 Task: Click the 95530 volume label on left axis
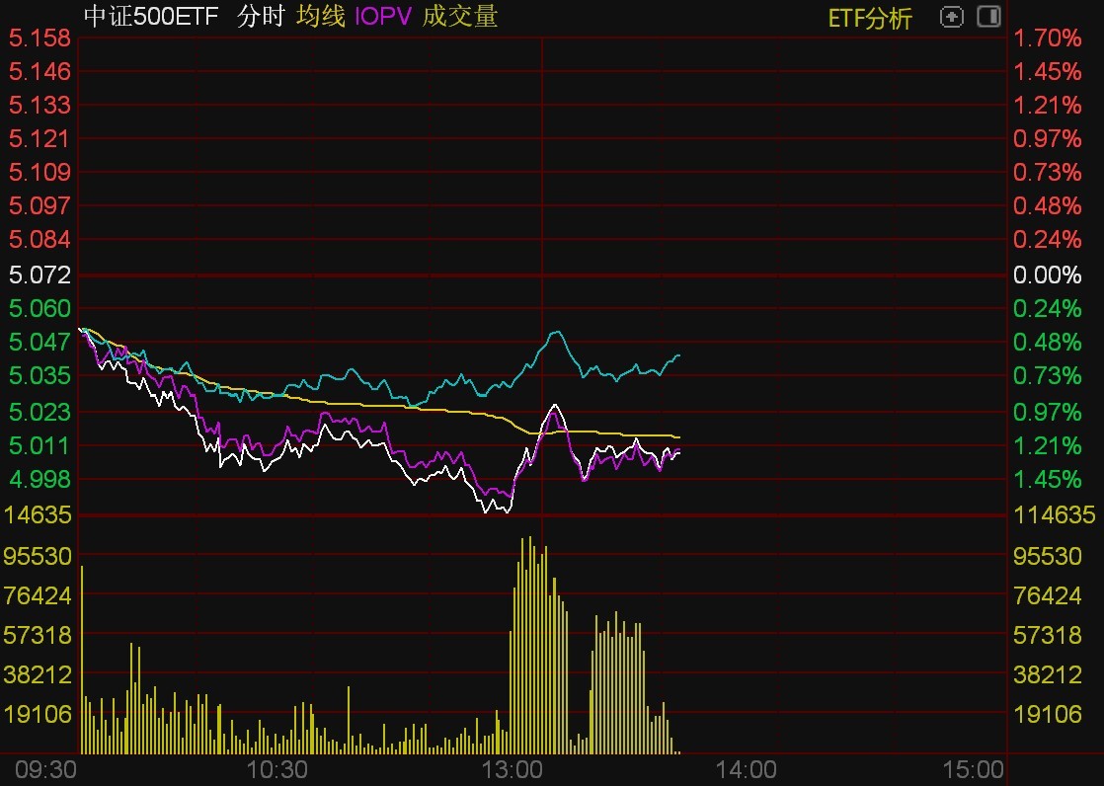[39, 556]
